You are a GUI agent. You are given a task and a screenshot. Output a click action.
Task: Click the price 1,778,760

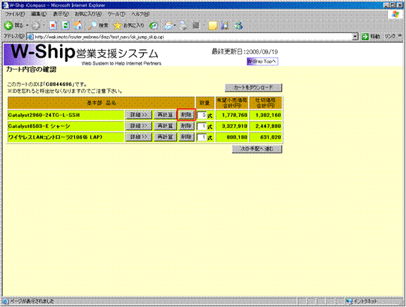pos(235,115)
